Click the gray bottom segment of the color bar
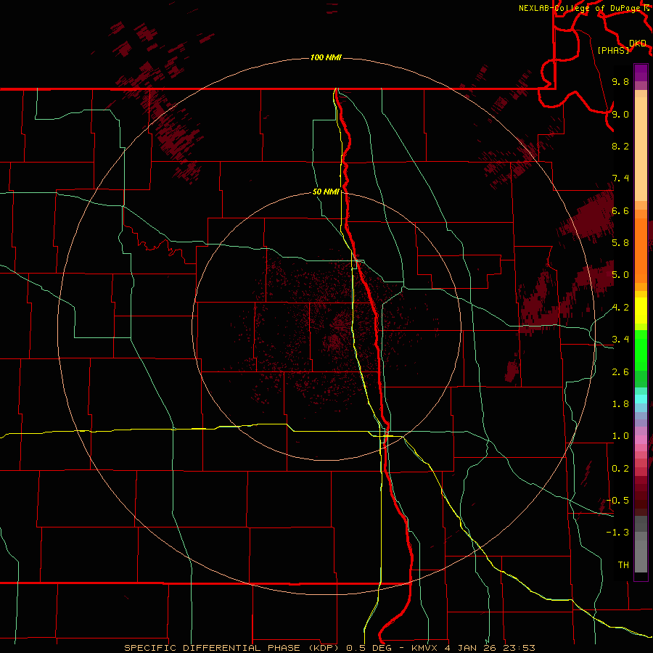Viewport: 653px width, 653px height. [641, 556]
